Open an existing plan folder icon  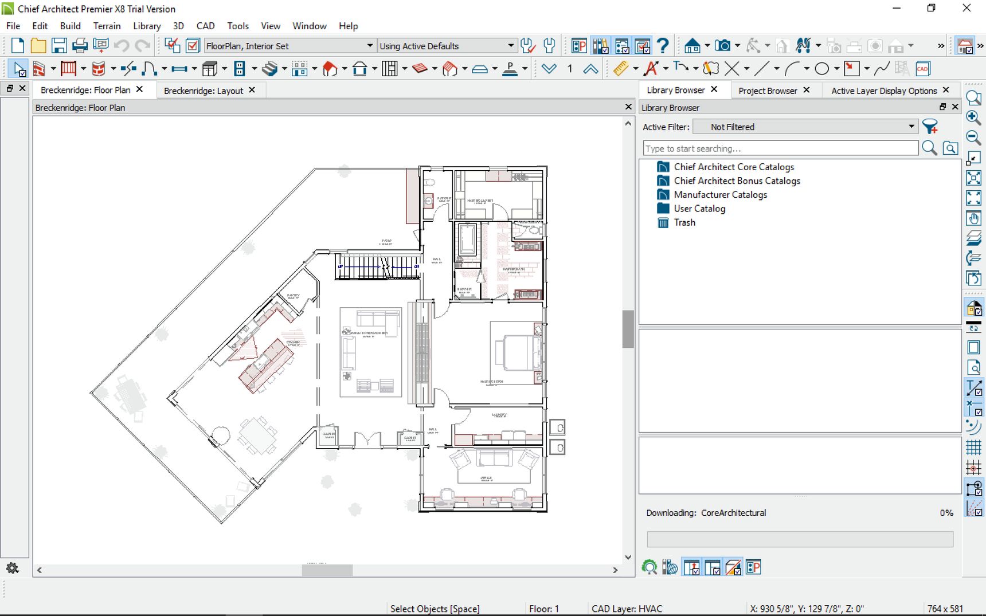point(38,46)
